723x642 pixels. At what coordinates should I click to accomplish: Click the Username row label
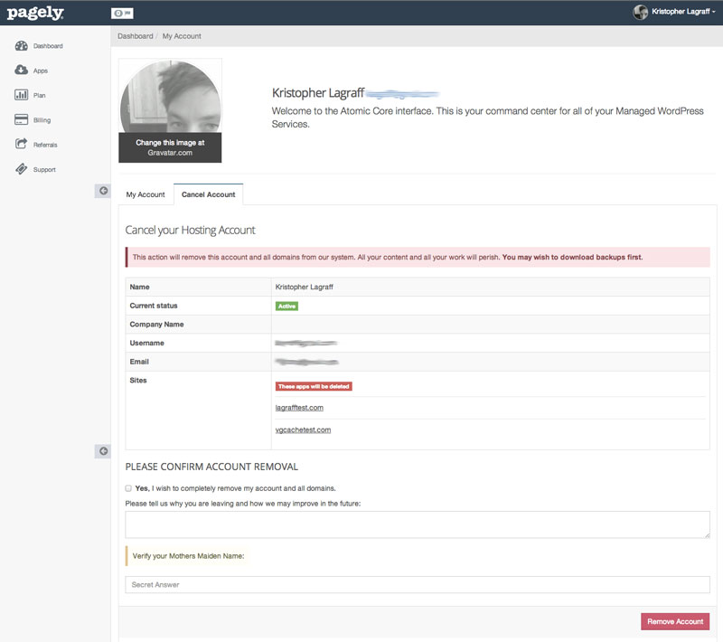pos(146,343)
